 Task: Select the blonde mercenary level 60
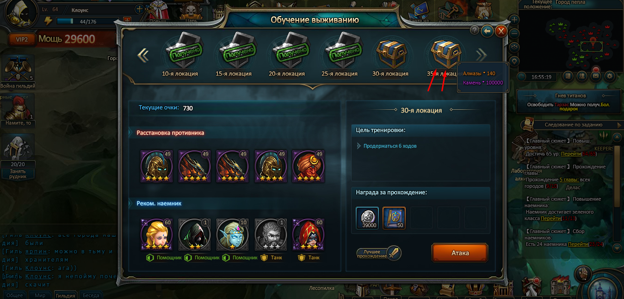click(x=156, y=235)
